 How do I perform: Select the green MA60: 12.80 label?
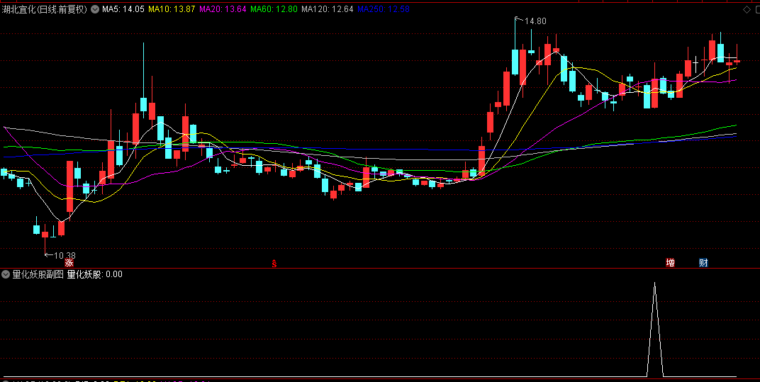click(274, 9)
